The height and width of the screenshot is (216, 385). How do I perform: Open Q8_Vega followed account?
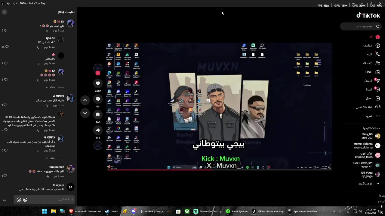click(x=371, y=175)
